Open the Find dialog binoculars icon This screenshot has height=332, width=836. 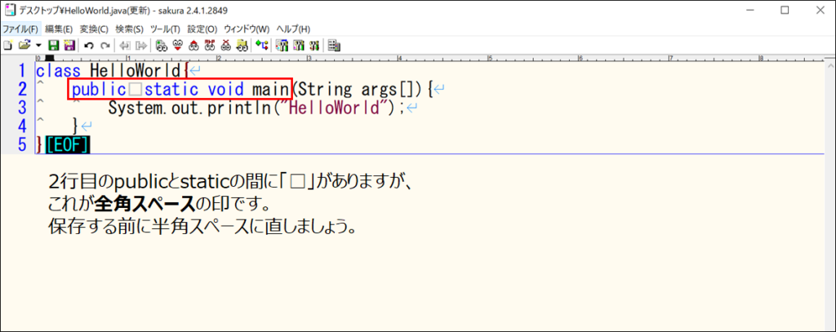[162, 46]
